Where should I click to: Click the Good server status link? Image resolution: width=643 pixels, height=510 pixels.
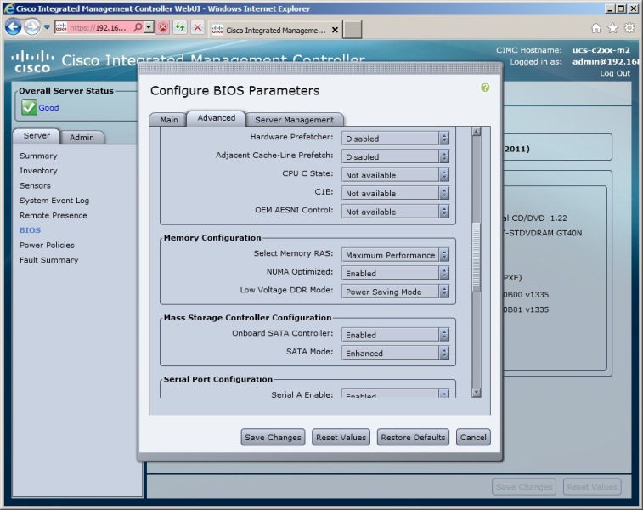tap(48, 107)
